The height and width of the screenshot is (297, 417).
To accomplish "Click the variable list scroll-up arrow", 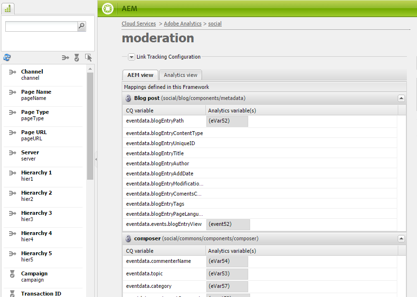I will tap(90, 69).
